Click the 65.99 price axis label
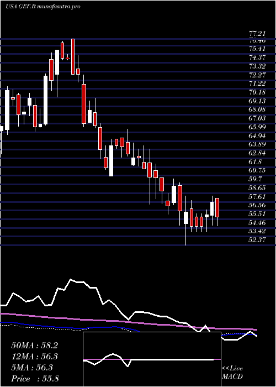276x387 pixels. (x=257, y=127)
